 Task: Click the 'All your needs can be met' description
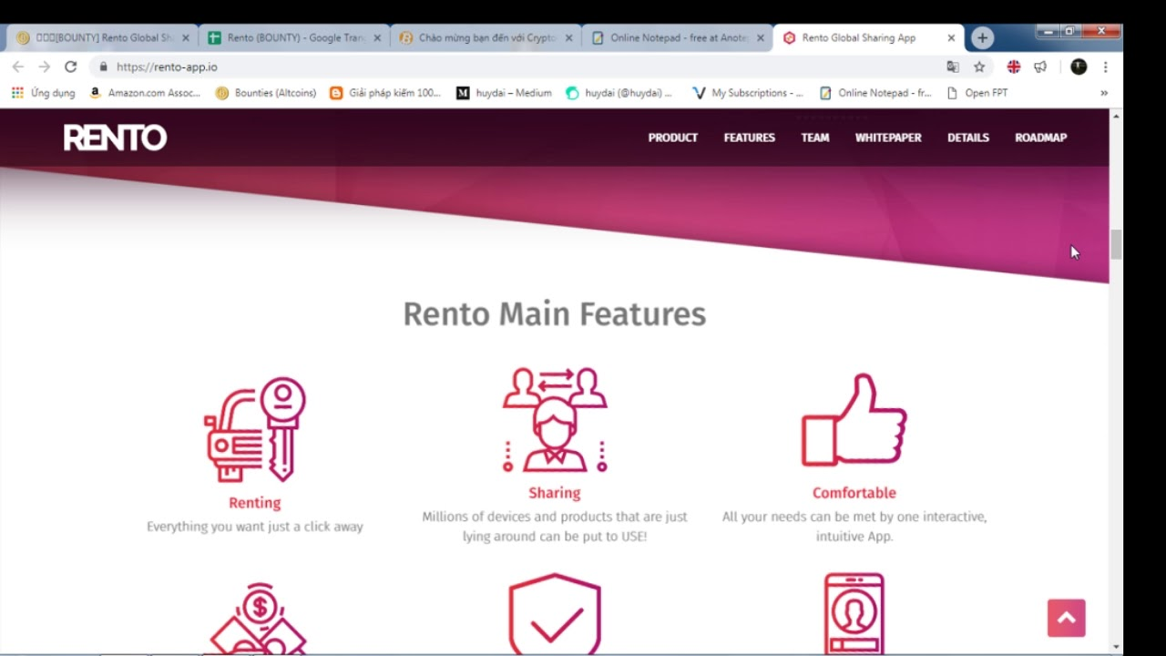point(854,527)
